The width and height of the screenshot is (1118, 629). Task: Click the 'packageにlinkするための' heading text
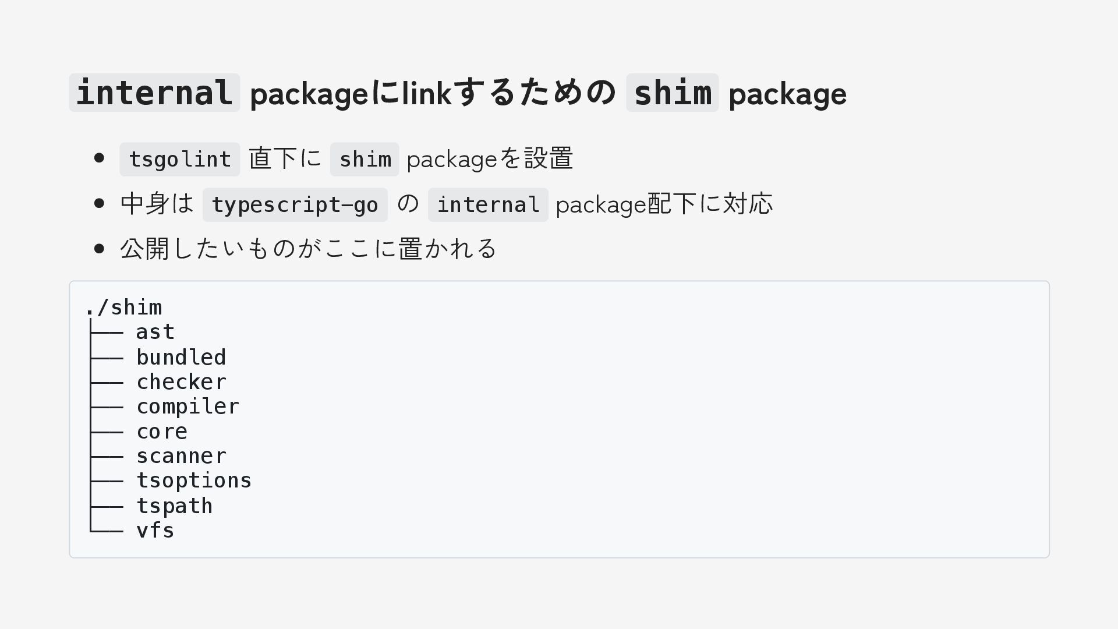click(x=433, y=93)
